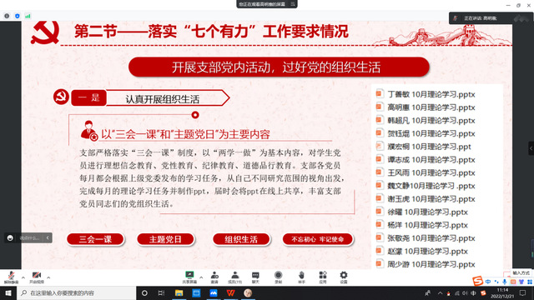
Task: Click the '三会一课' red button on slide
Action: (95, 239)
